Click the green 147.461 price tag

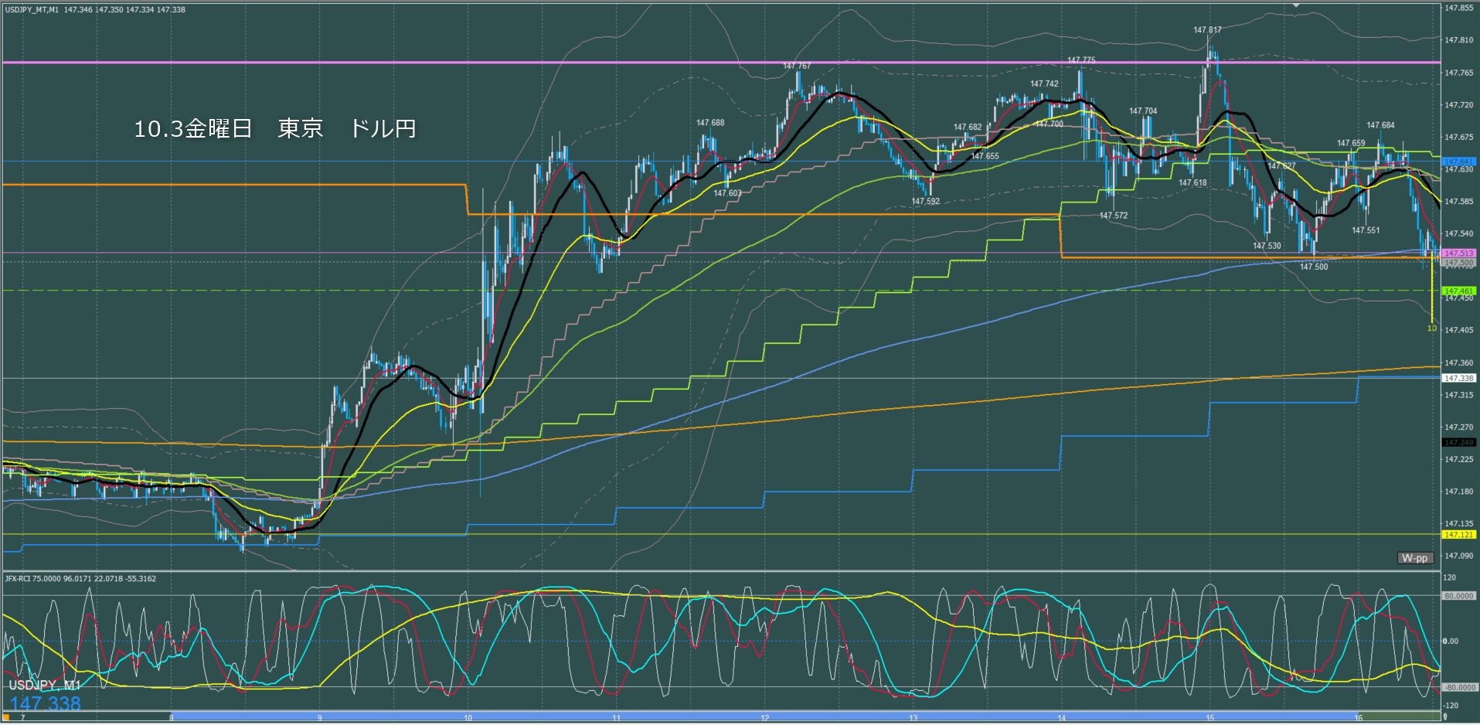(x=1459, y=291)
